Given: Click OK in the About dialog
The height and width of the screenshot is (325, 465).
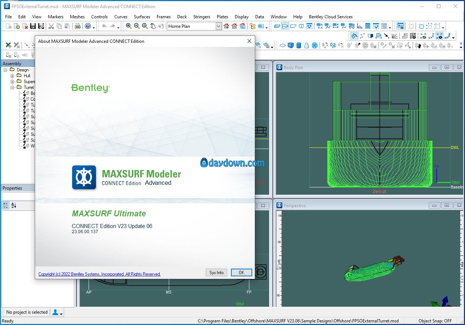Looking at the screenshot, I should click(x=241, y=272).
